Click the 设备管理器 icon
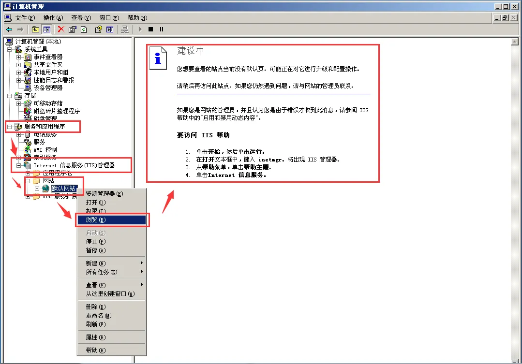This screenshot has width=522, height=364. tap(28, 88)
